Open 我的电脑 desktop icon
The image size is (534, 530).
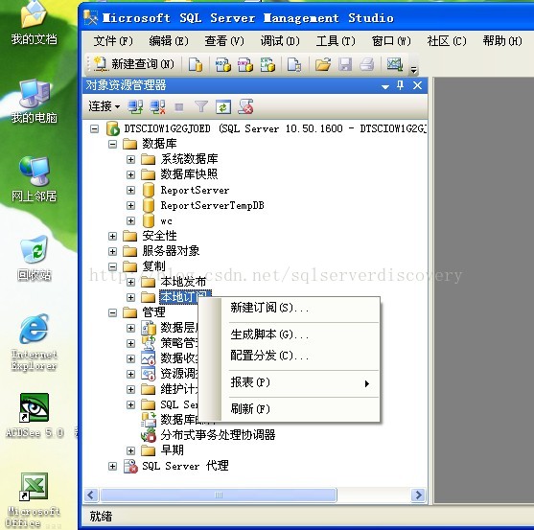pyautogui.click(x=34, y=101)
